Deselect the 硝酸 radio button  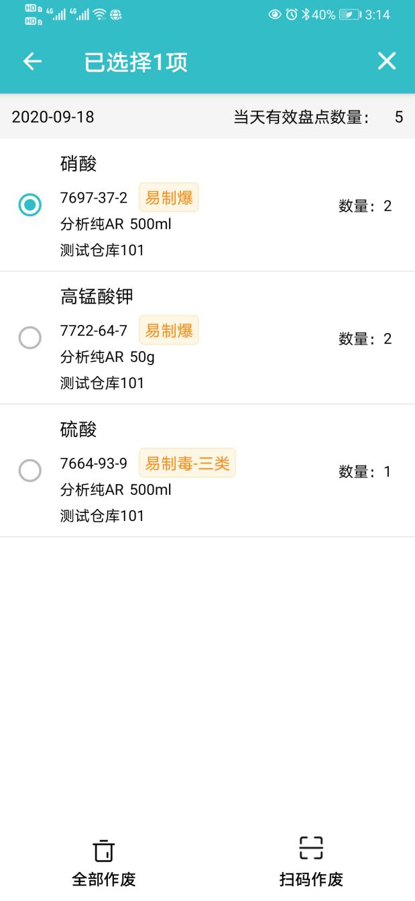tap(30, 205)
